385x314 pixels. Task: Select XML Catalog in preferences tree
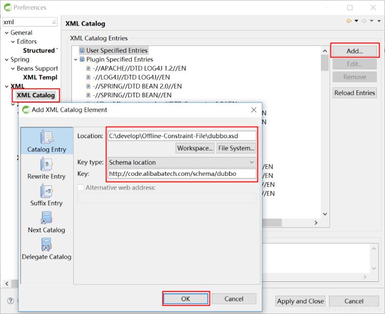click(x=36, y=95)
